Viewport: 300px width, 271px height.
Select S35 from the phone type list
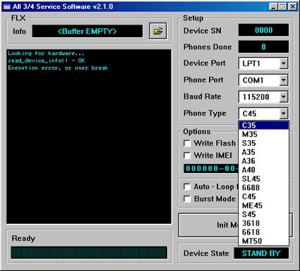click(x=263, y=143)
